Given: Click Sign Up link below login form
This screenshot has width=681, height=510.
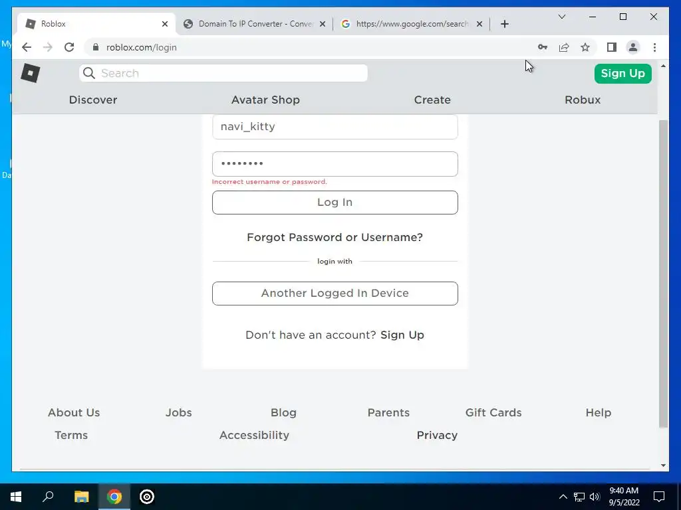Looking at the screenshot, I should click(402, 335).
